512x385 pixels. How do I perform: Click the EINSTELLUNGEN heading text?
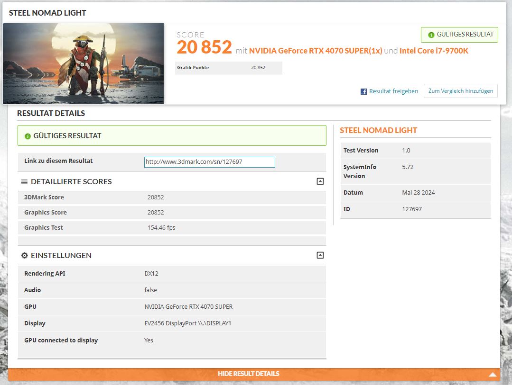(x=61, y=256)
